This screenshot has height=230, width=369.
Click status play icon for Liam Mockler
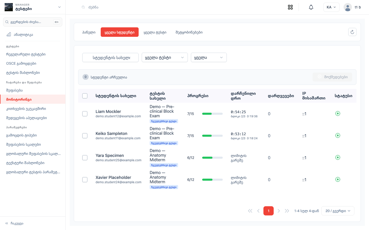338,113
